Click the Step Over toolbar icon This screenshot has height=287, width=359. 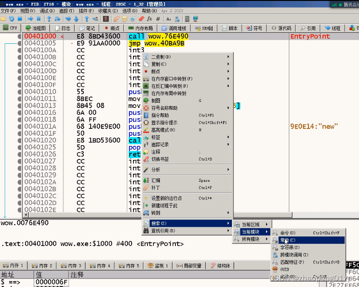click(57, 19)
